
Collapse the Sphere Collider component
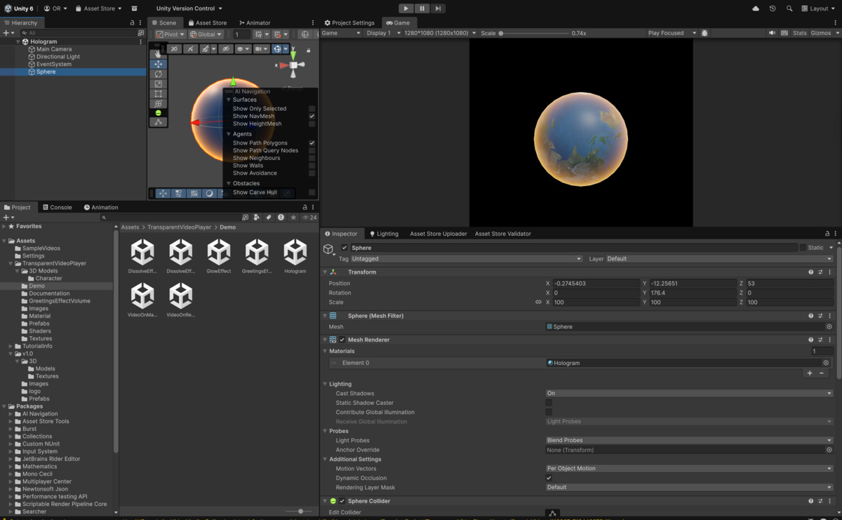click(326, 501)
